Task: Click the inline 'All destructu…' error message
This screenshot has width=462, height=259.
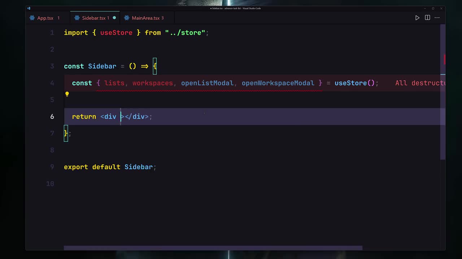Action: point(420,83)
